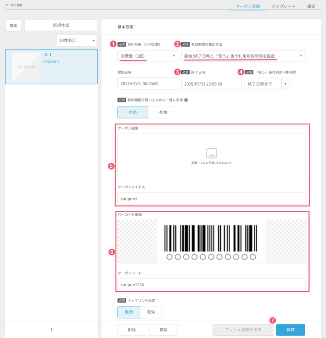
Task: Open the クーポン登録 tab
Action: pyautogui.click(x=248, y=6)
